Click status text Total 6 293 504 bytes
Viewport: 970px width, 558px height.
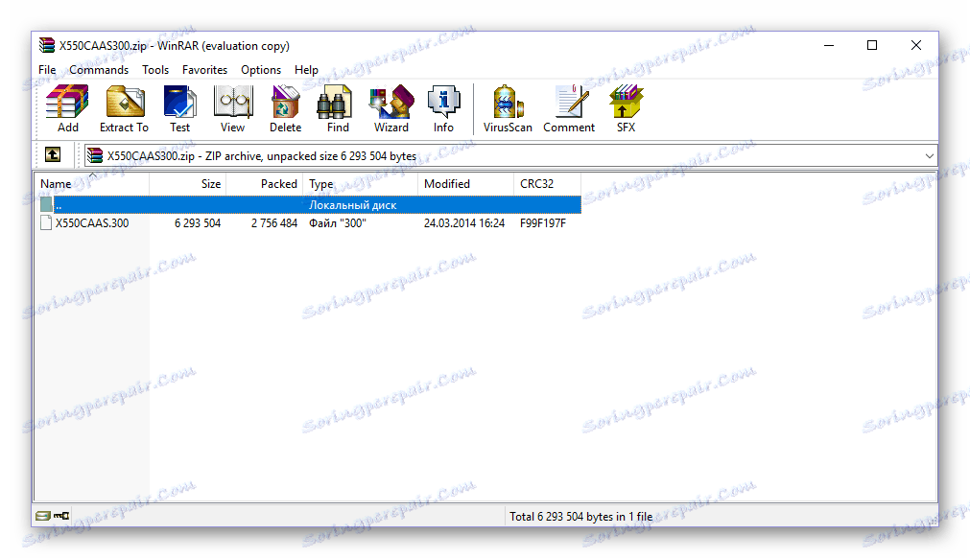(580, 516)
